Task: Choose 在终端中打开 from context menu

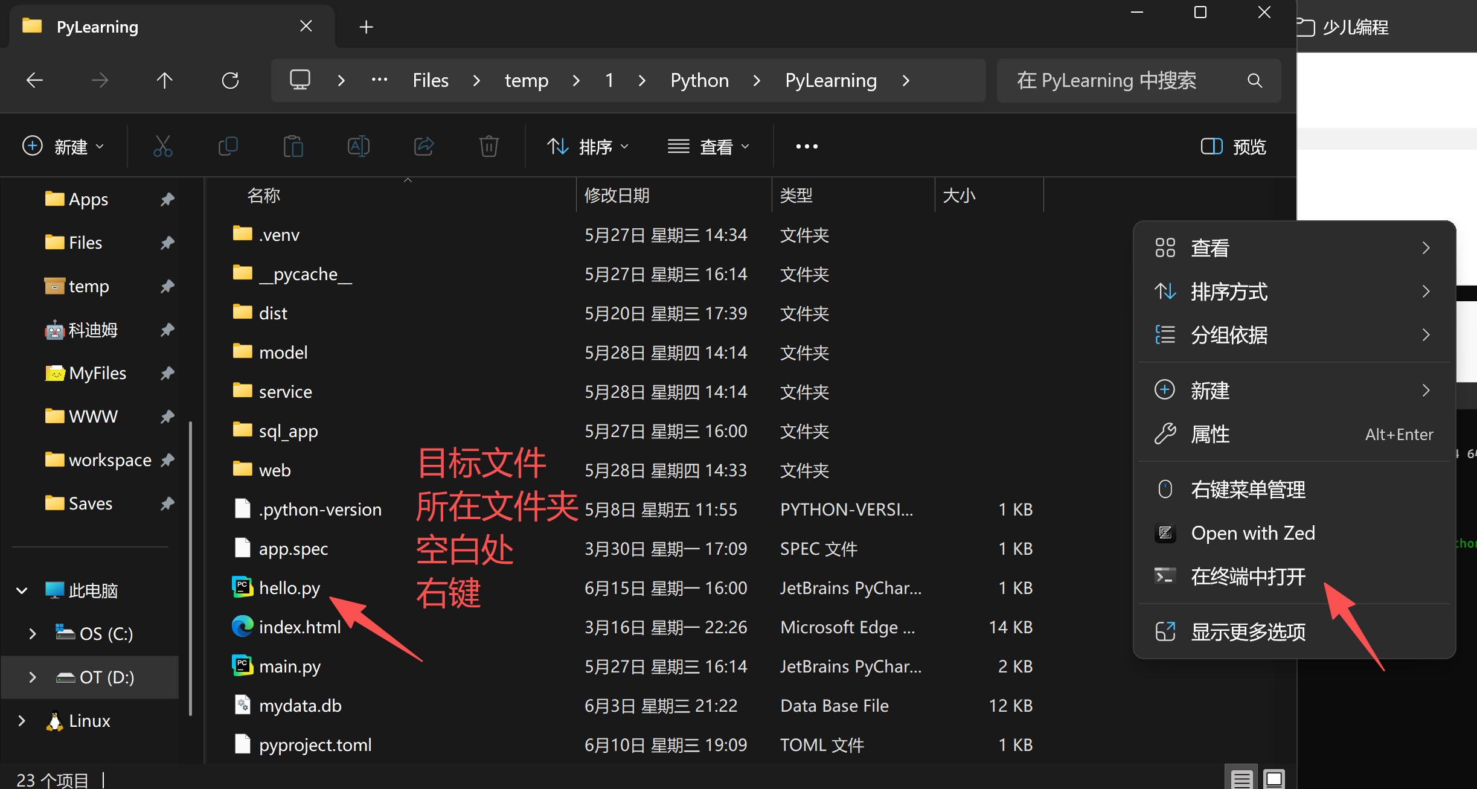Action: [x=1294, y=577]
